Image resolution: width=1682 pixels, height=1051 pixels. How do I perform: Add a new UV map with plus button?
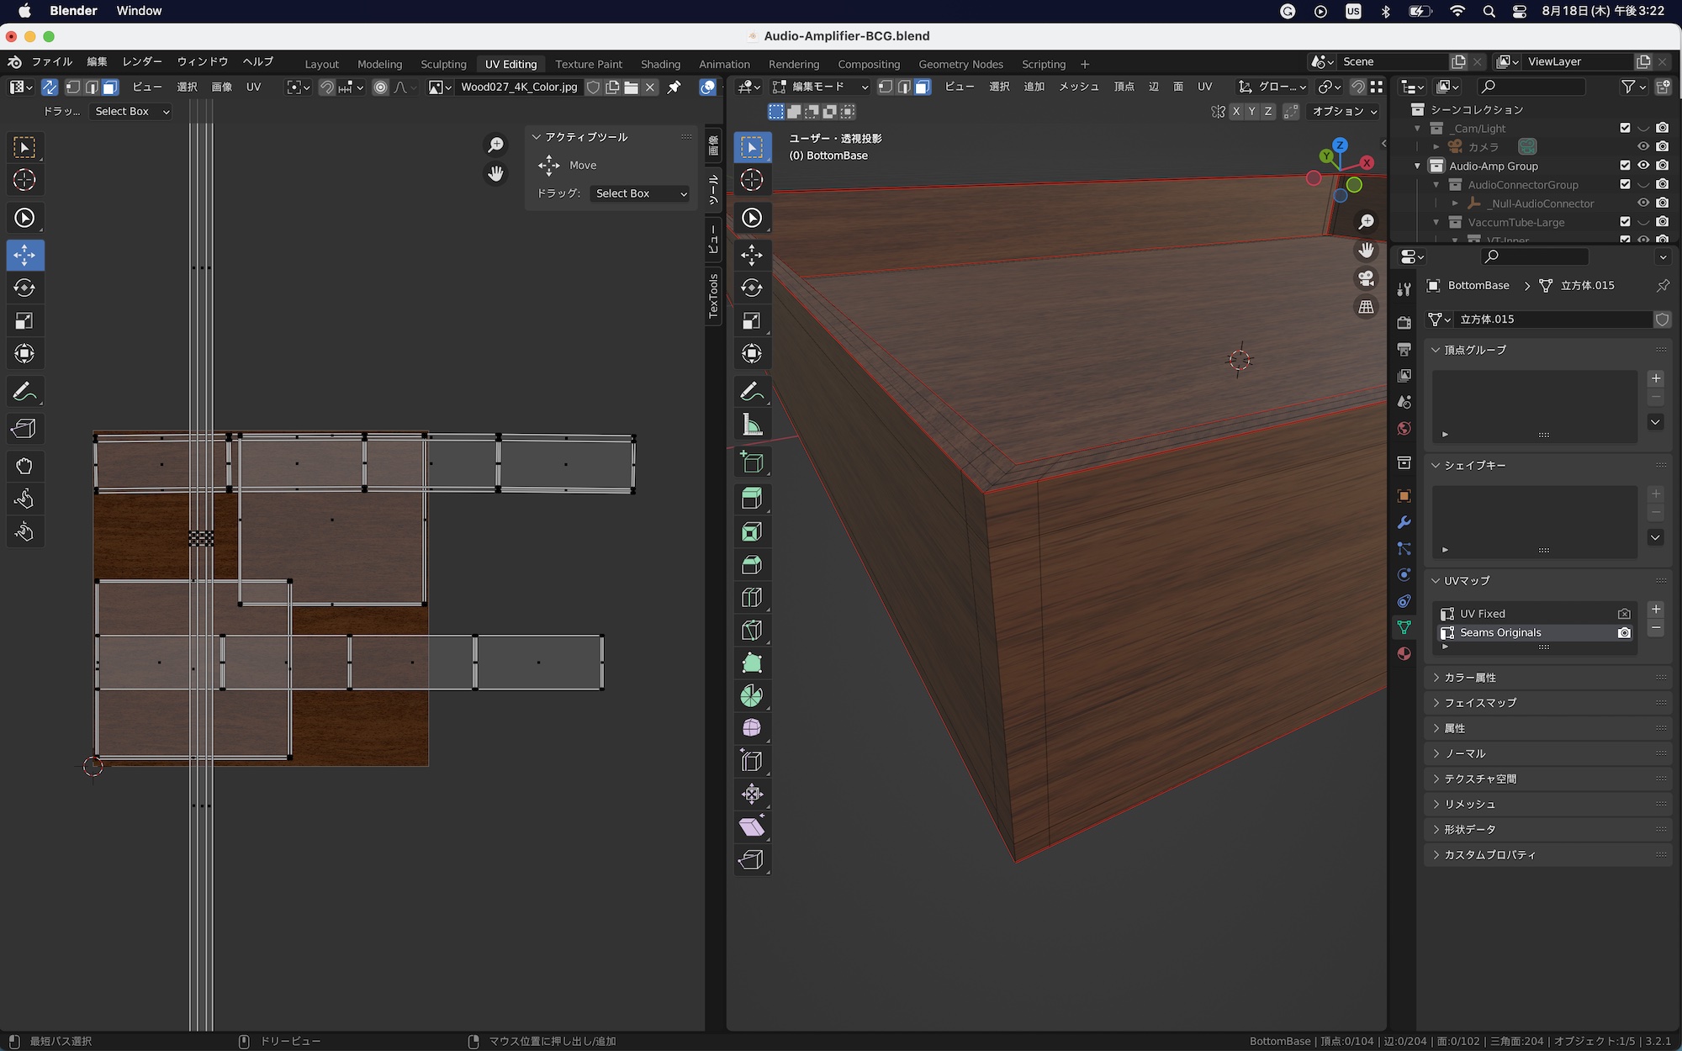[x=1656, y=610]
